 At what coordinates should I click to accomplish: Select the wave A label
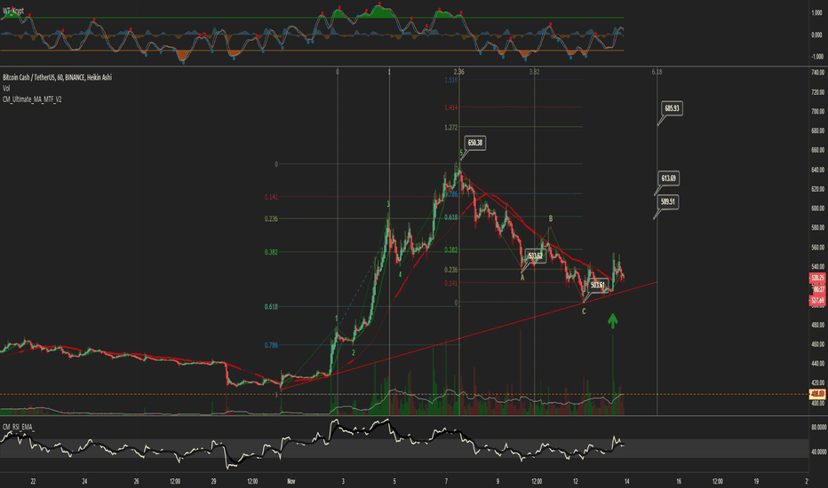[522, 278]
